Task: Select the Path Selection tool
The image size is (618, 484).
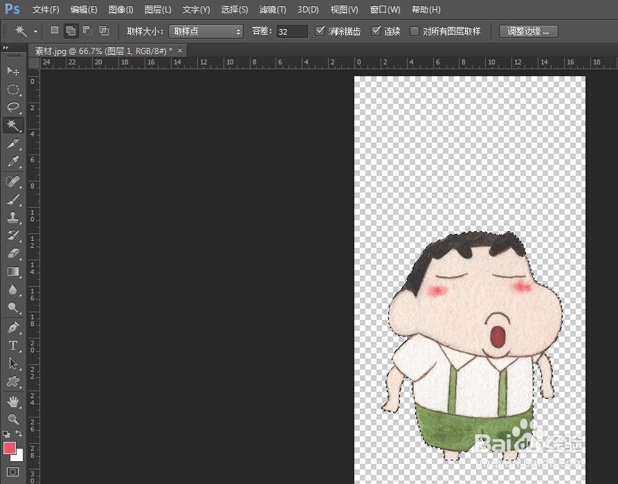Action: pos(13,364)
